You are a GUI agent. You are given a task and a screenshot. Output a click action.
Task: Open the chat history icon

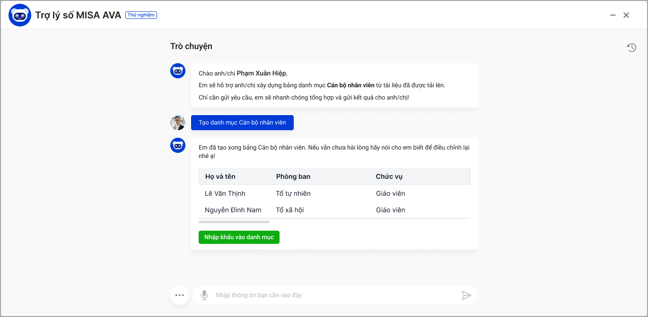coord(631,47)
